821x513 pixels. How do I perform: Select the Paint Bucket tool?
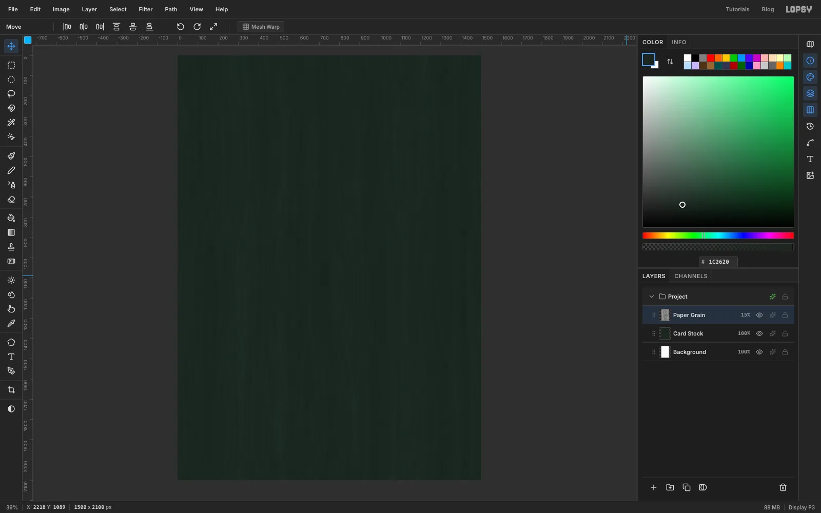(x=11, y=218)
